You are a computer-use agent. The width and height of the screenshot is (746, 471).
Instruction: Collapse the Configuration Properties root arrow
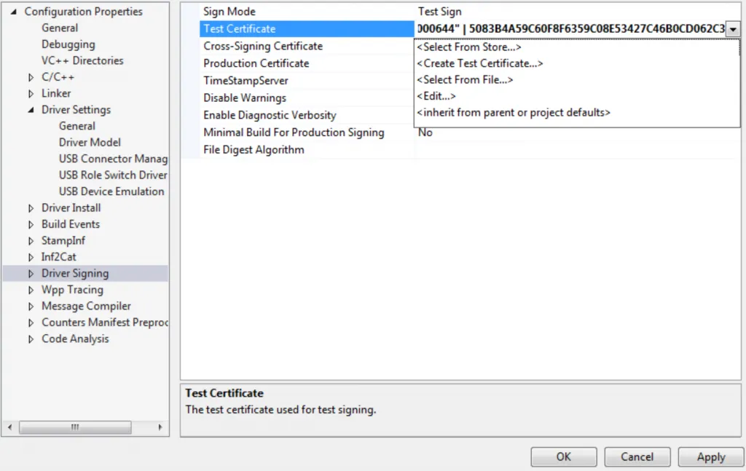click(x=14, y=12)
